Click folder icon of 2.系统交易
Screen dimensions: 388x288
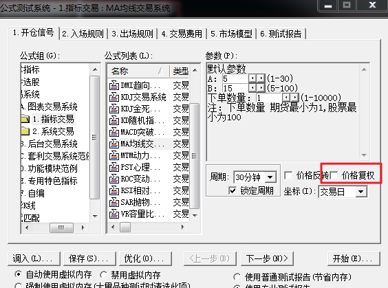[25, 131]
